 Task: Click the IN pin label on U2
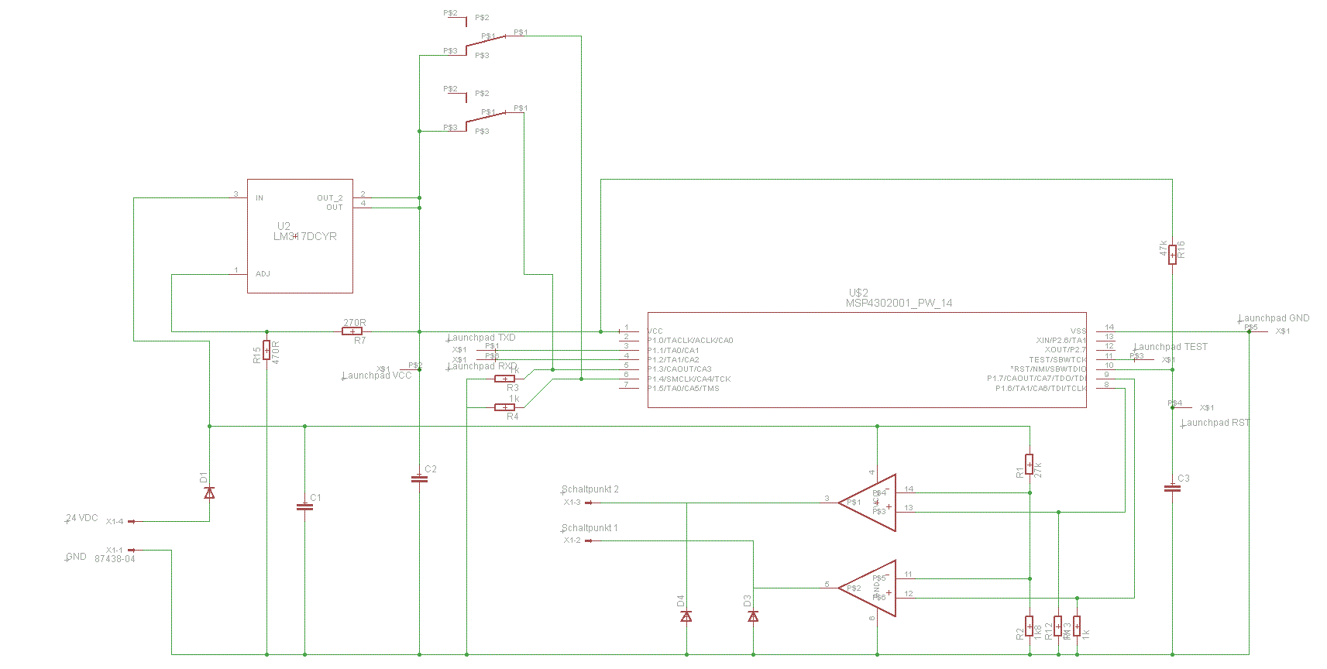(x=260, y=198)
